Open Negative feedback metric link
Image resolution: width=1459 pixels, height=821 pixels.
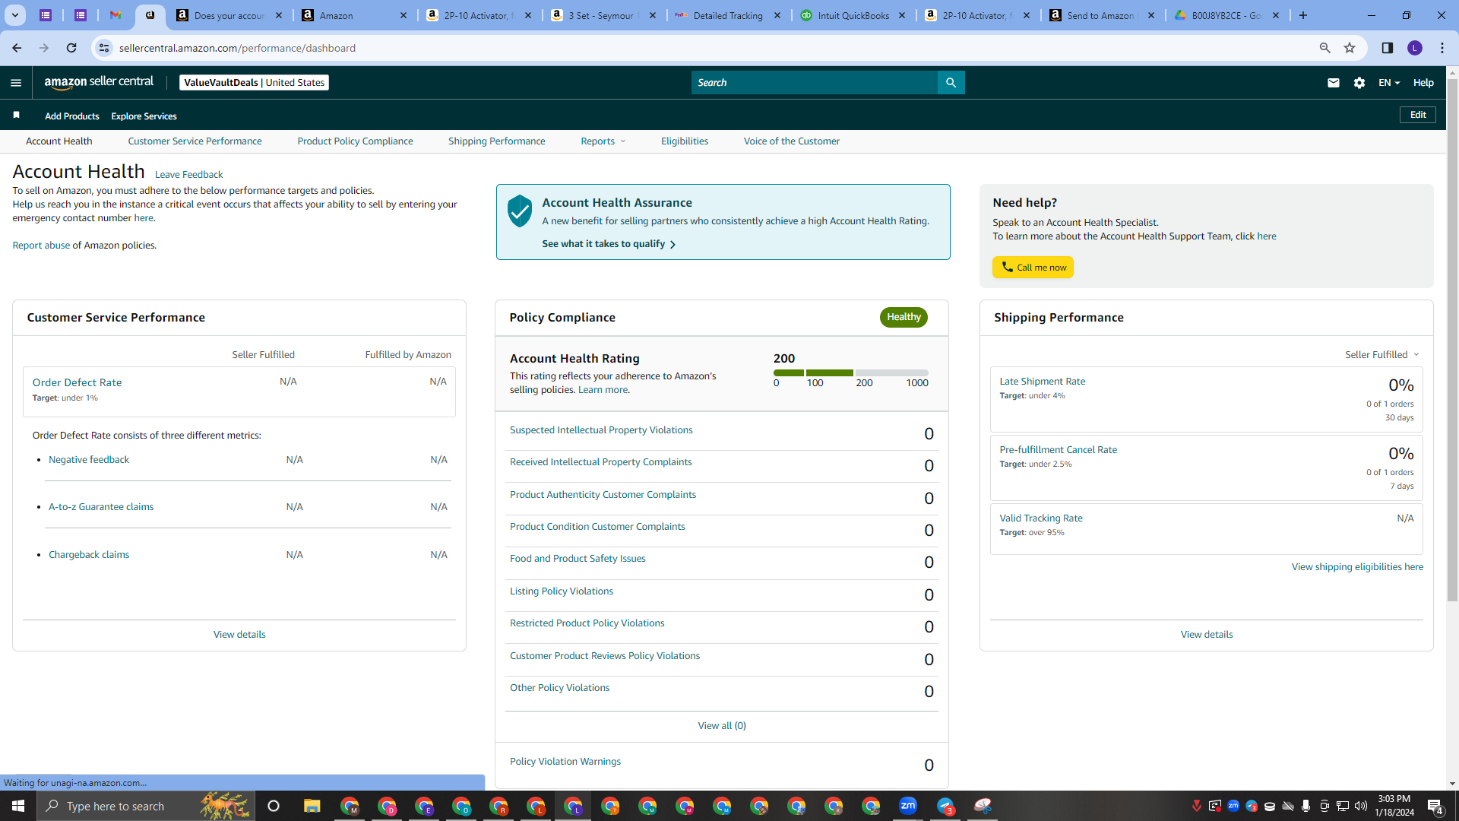pyautogui.click(x=89, y=460)
